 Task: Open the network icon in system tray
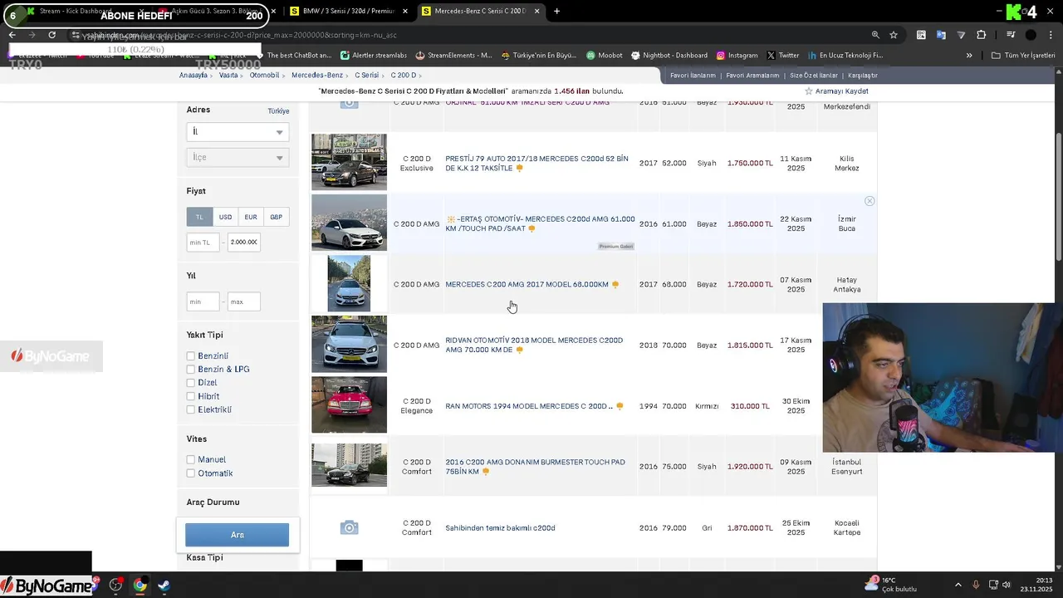(x=993, y=585)
